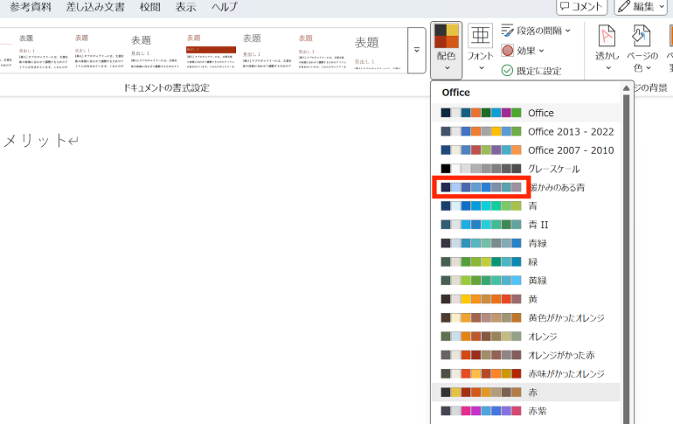Choose the 暖かみのある青 color scheme
Image resolution: width=673 pixels, height=424 pixels.
point(526,187)
